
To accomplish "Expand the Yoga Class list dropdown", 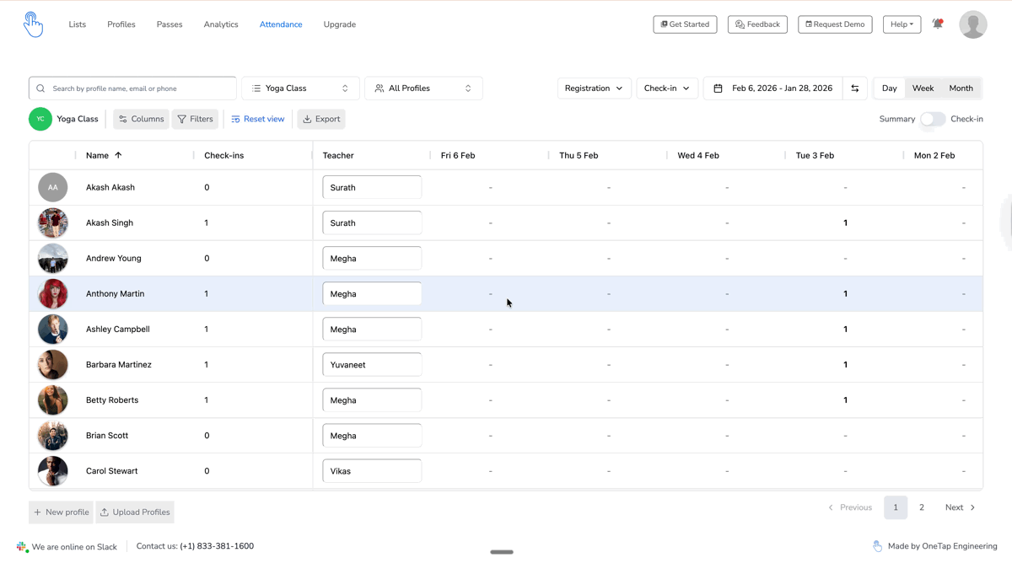I will [300, 88].
